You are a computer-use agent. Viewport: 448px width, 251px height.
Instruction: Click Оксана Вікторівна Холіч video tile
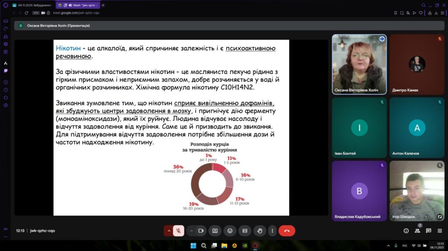359,64
